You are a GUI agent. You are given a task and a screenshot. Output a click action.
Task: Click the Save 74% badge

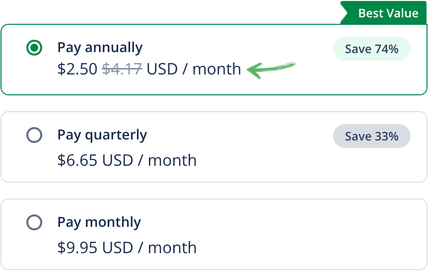(x=371, y=49)
